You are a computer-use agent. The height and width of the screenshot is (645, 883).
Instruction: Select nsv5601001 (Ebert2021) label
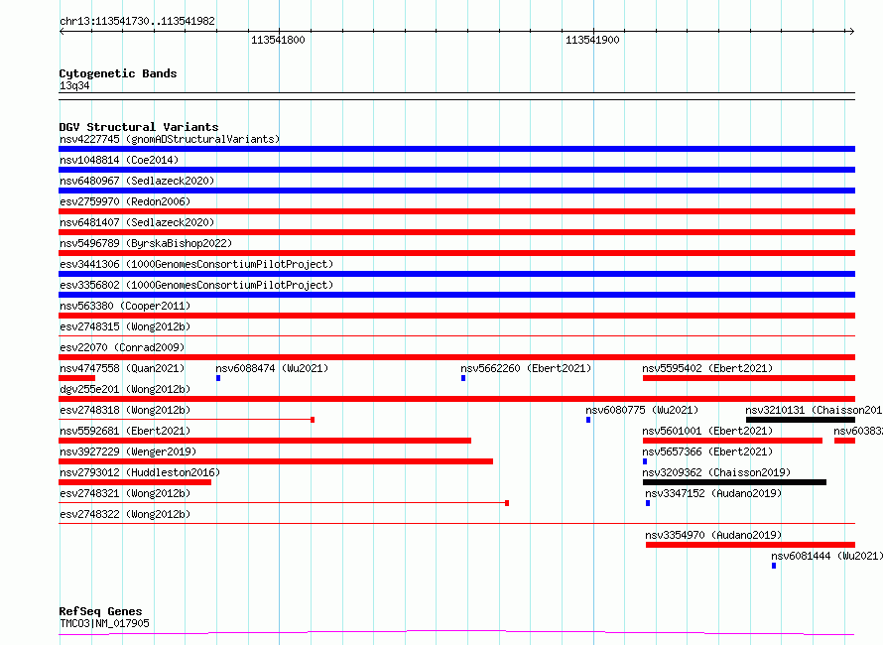(x=707, y=431)
